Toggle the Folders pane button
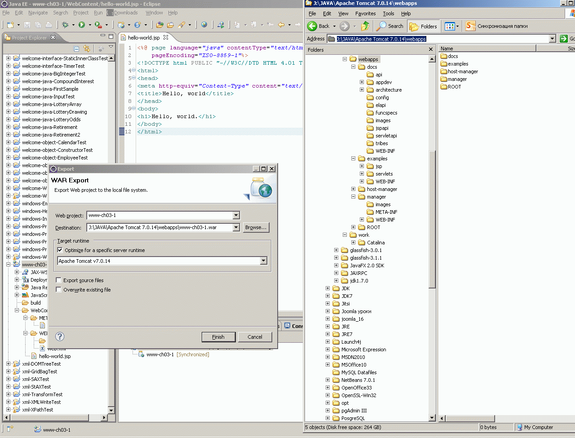The height and width of the screenshot is (438, 575). 423,26
